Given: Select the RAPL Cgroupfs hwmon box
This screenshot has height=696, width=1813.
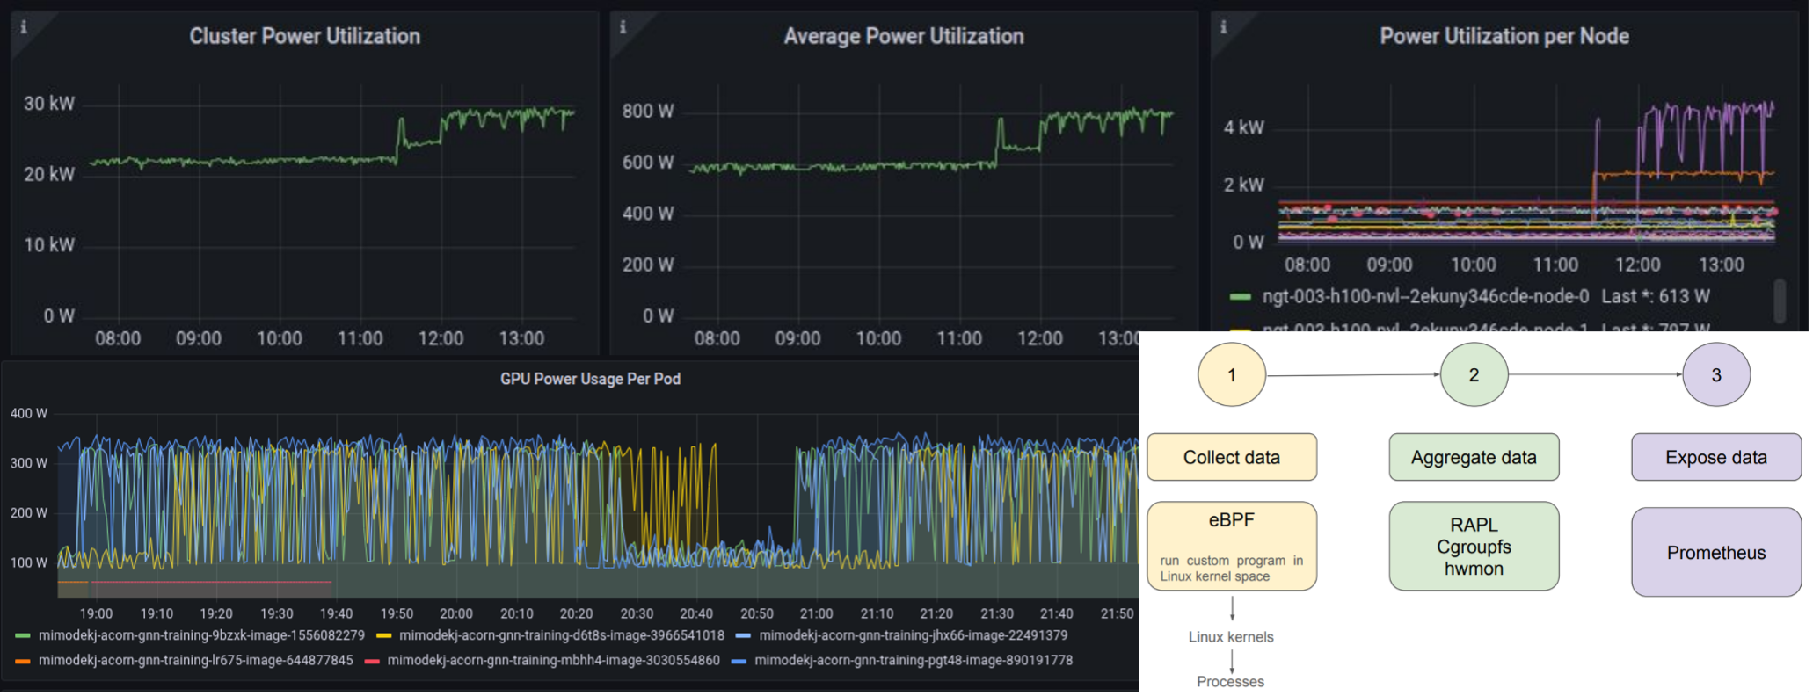Looking at the screenshot, I should point(1474,547).
